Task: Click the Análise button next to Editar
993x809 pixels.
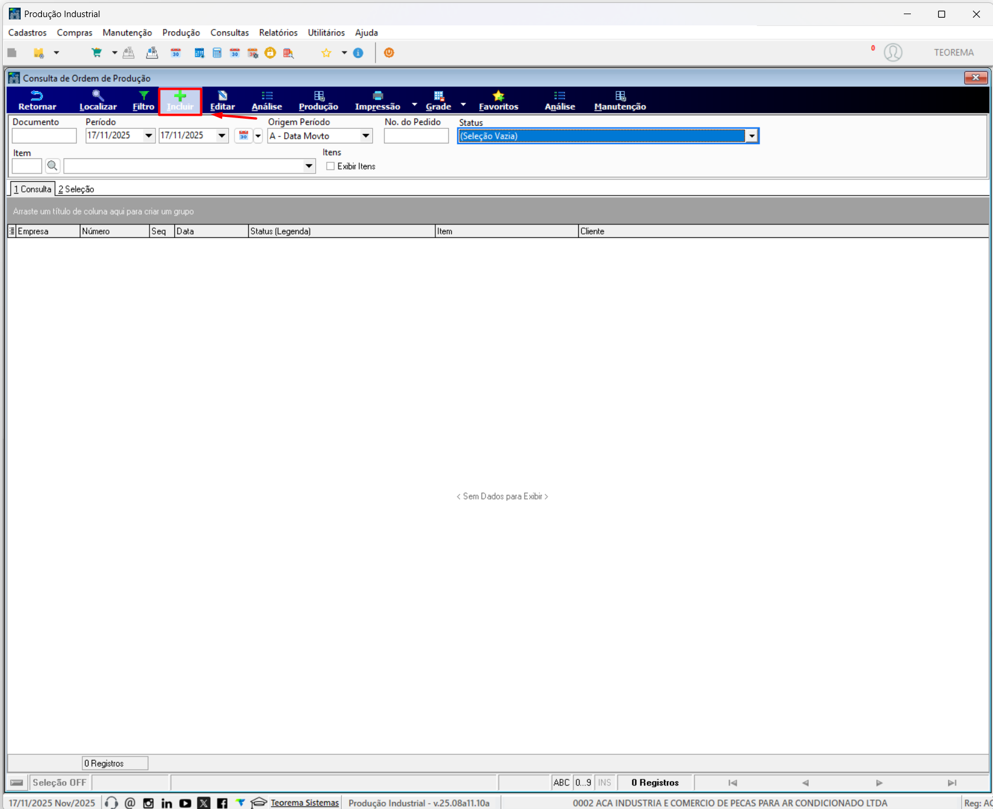Action: [x=267, y=101]
